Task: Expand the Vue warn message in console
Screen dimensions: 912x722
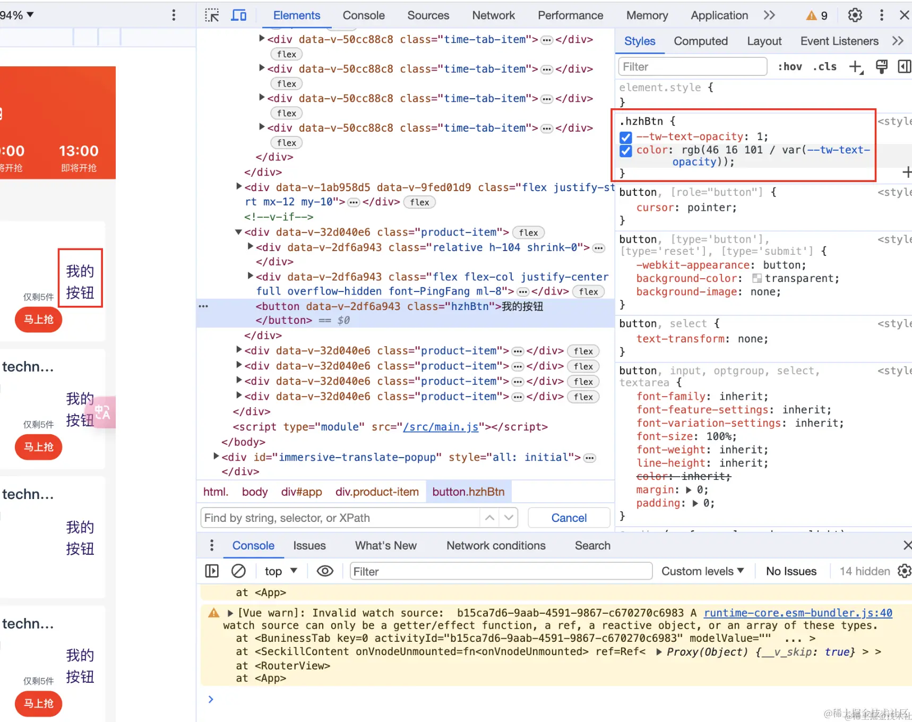Action: point(230,613)
